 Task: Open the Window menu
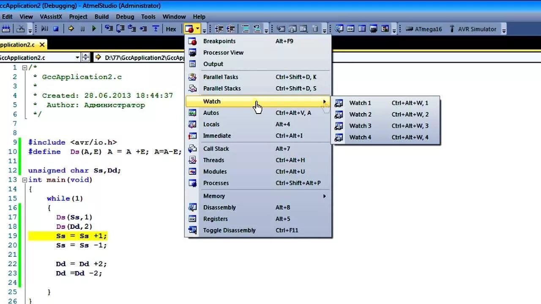click(174, 17)
